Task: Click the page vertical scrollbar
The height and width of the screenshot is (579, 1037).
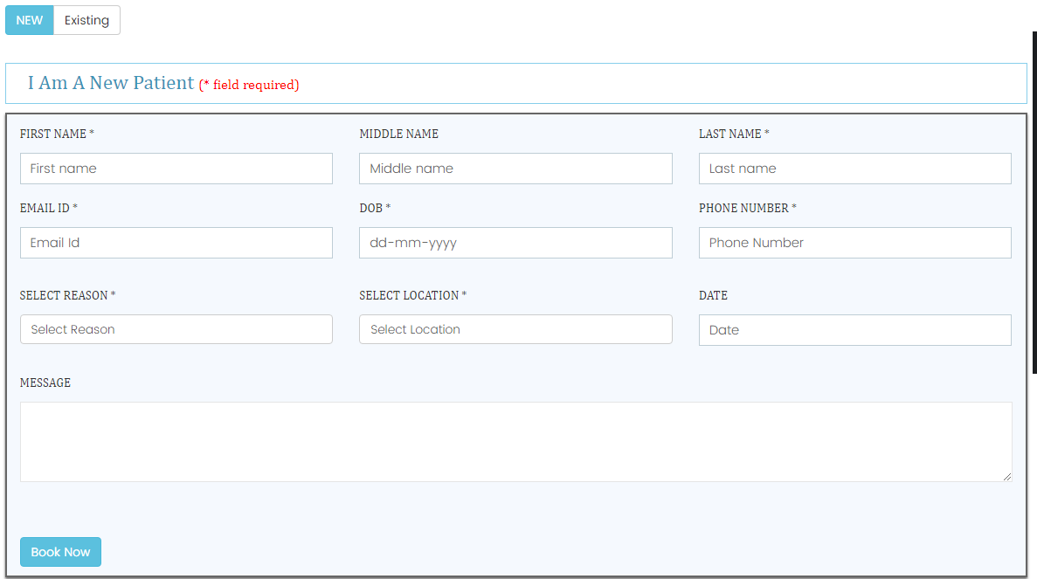Action: click(x=1034, y=203)
